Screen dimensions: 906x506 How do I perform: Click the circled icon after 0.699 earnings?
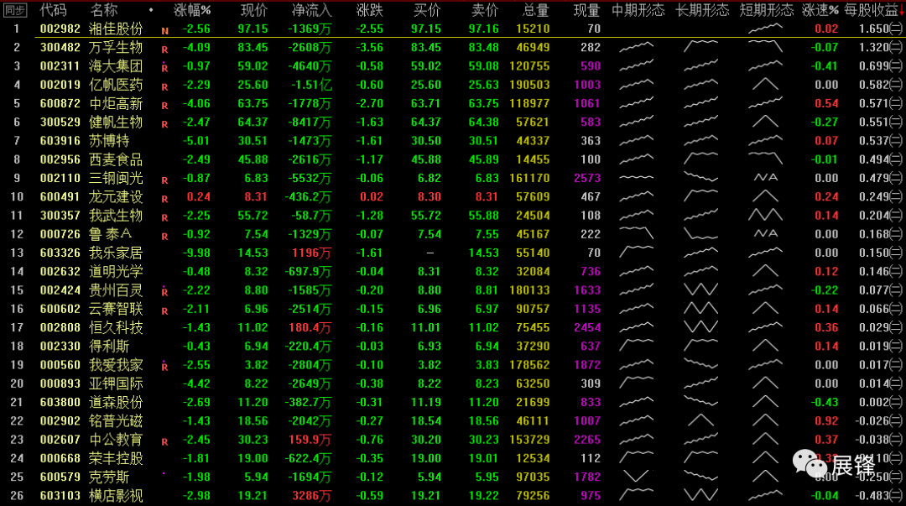click(896, 66)
